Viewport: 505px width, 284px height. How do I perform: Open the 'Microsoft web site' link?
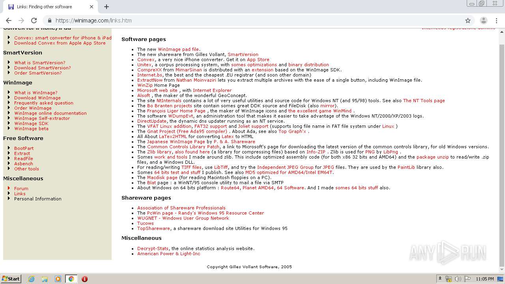[x=157, y=90]
